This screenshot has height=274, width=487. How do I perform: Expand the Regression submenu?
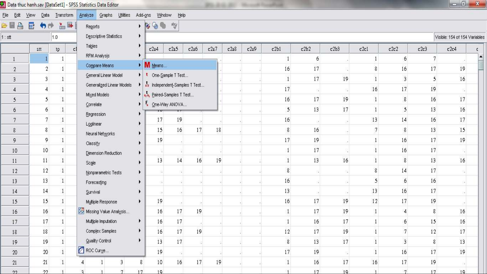coord(96,114)
